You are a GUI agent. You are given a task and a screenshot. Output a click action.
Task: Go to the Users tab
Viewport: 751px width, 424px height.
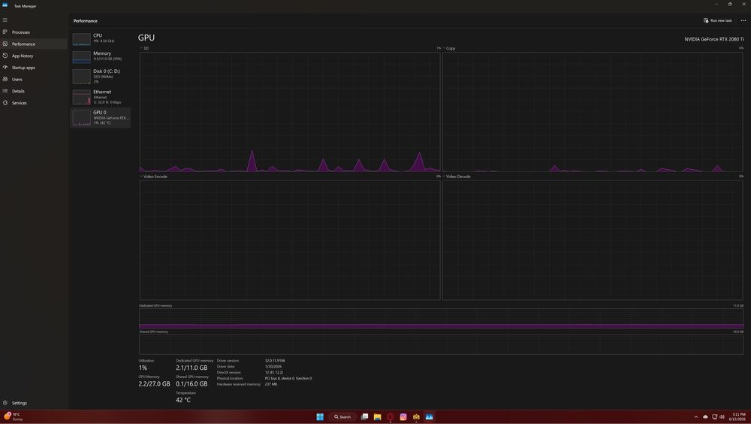click(x=17, y=79)
